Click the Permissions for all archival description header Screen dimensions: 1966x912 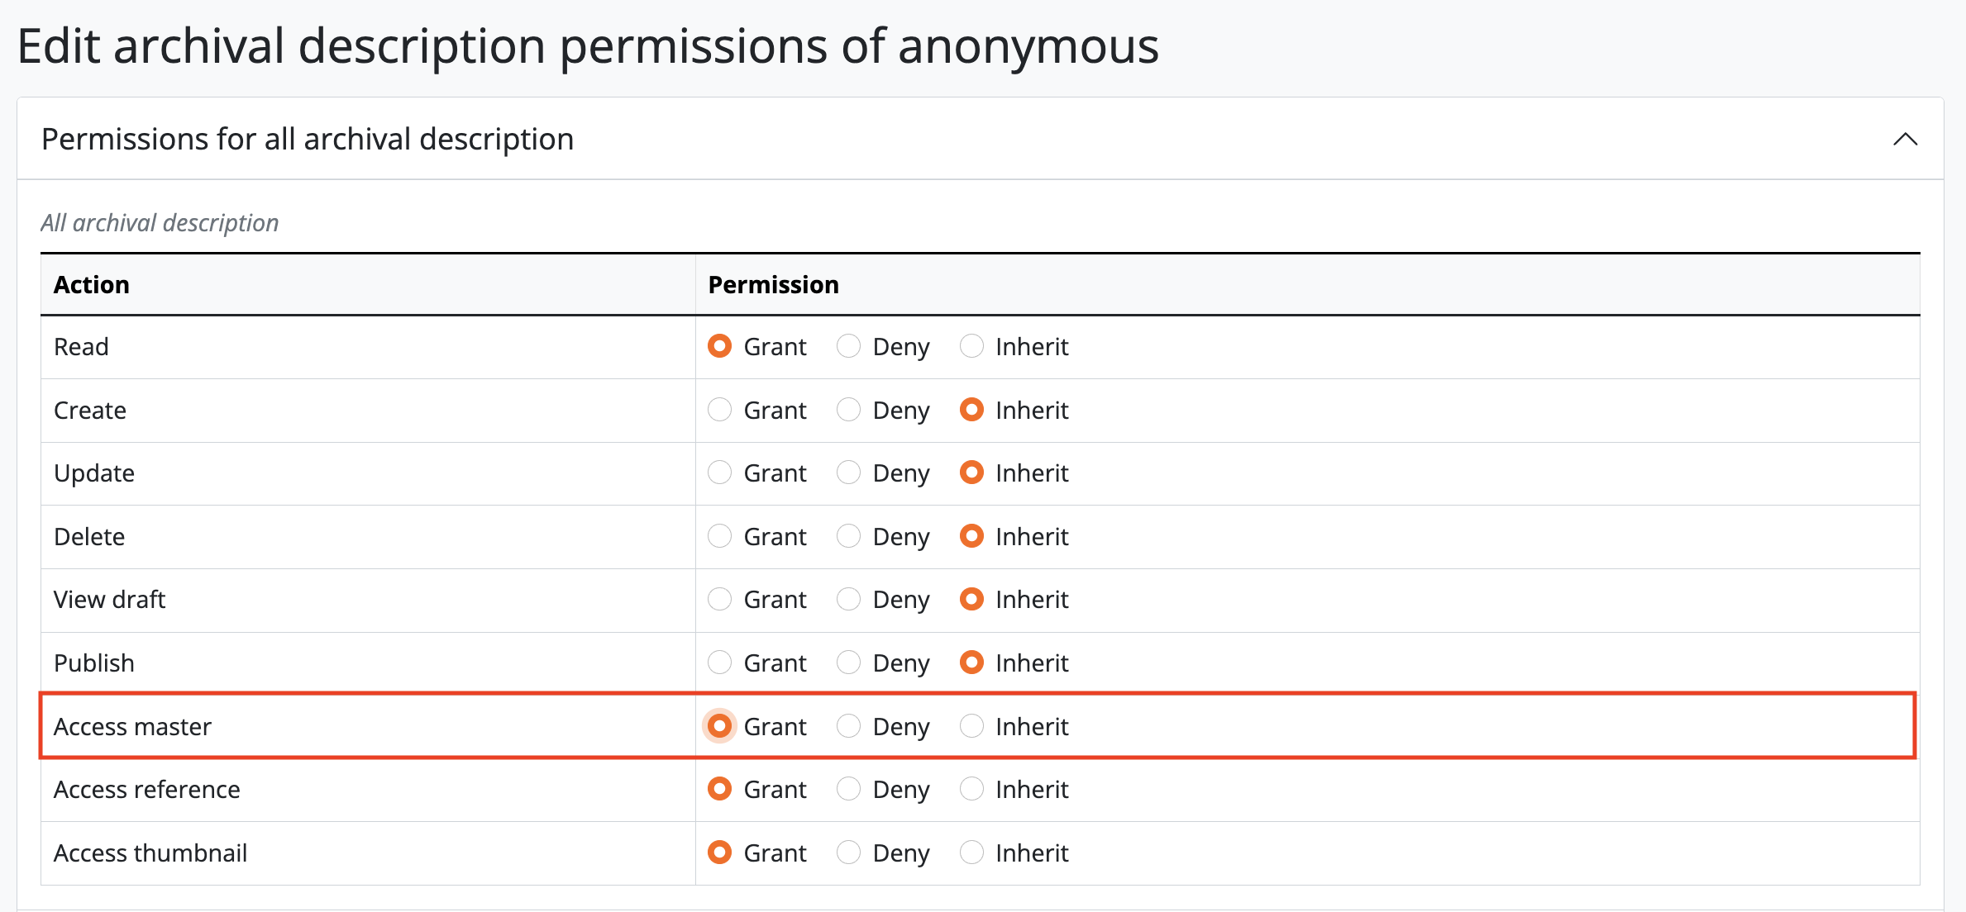[308, 139]
